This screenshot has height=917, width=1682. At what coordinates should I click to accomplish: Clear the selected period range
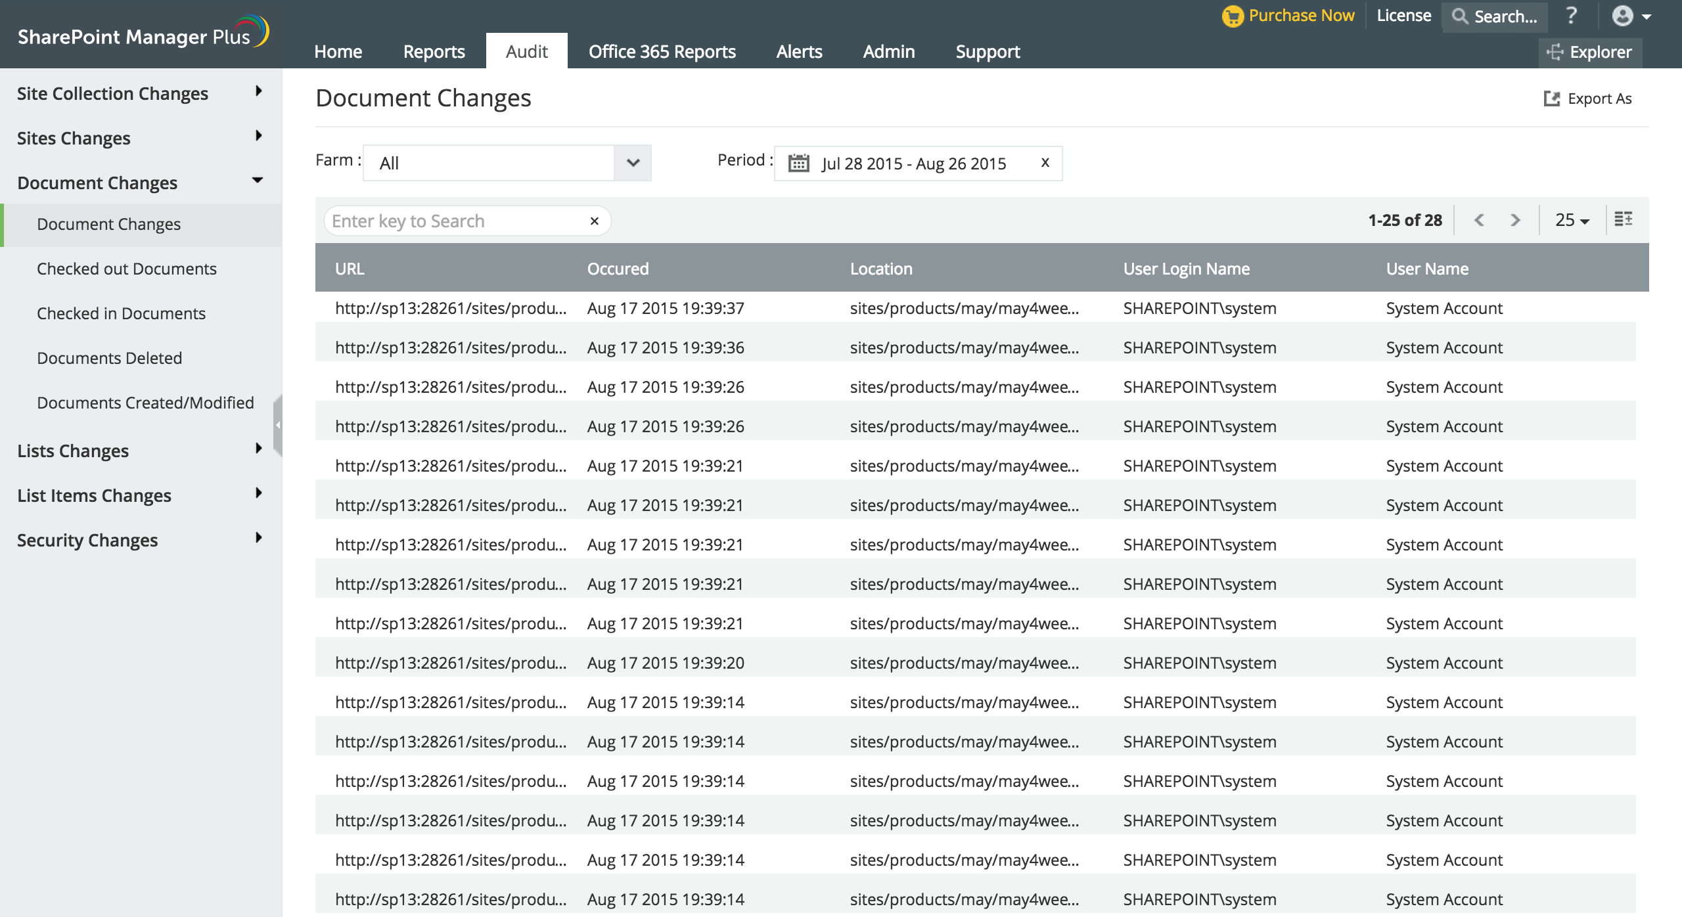[1045, 162]
